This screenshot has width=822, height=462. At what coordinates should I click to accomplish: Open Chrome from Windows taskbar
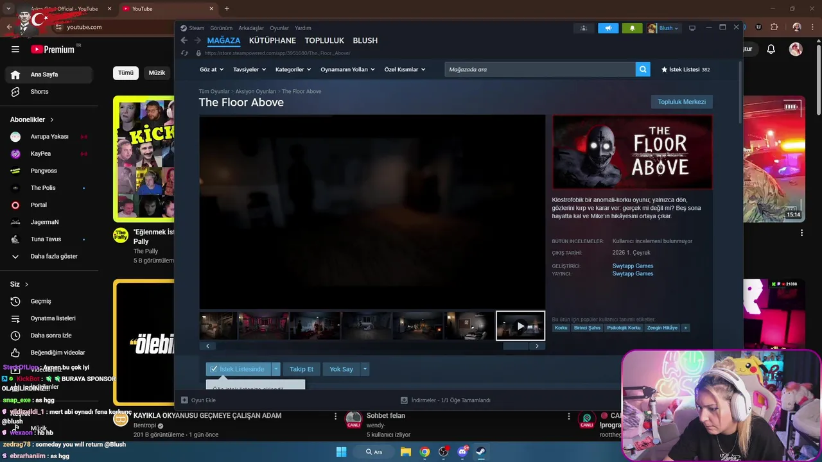click(424, 452)
